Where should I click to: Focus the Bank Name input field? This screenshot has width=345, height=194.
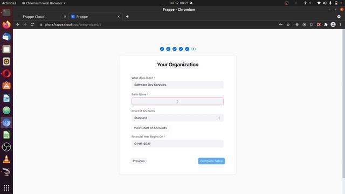point(177,101)
